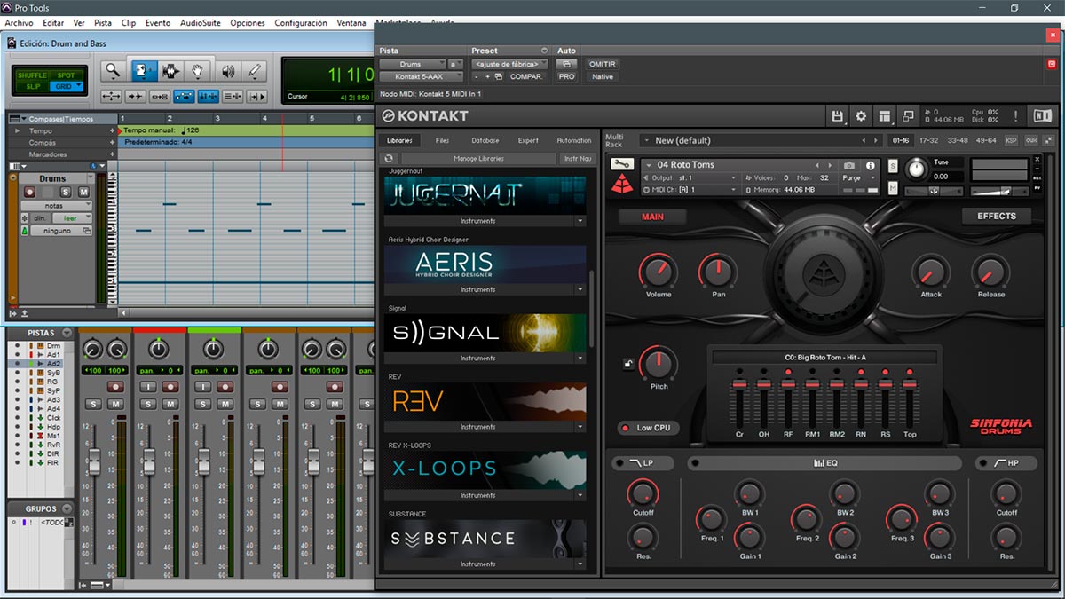The image size is (1065, 599).
Task: Enable SPOT edit mode
Action: (x=66, y=75)
